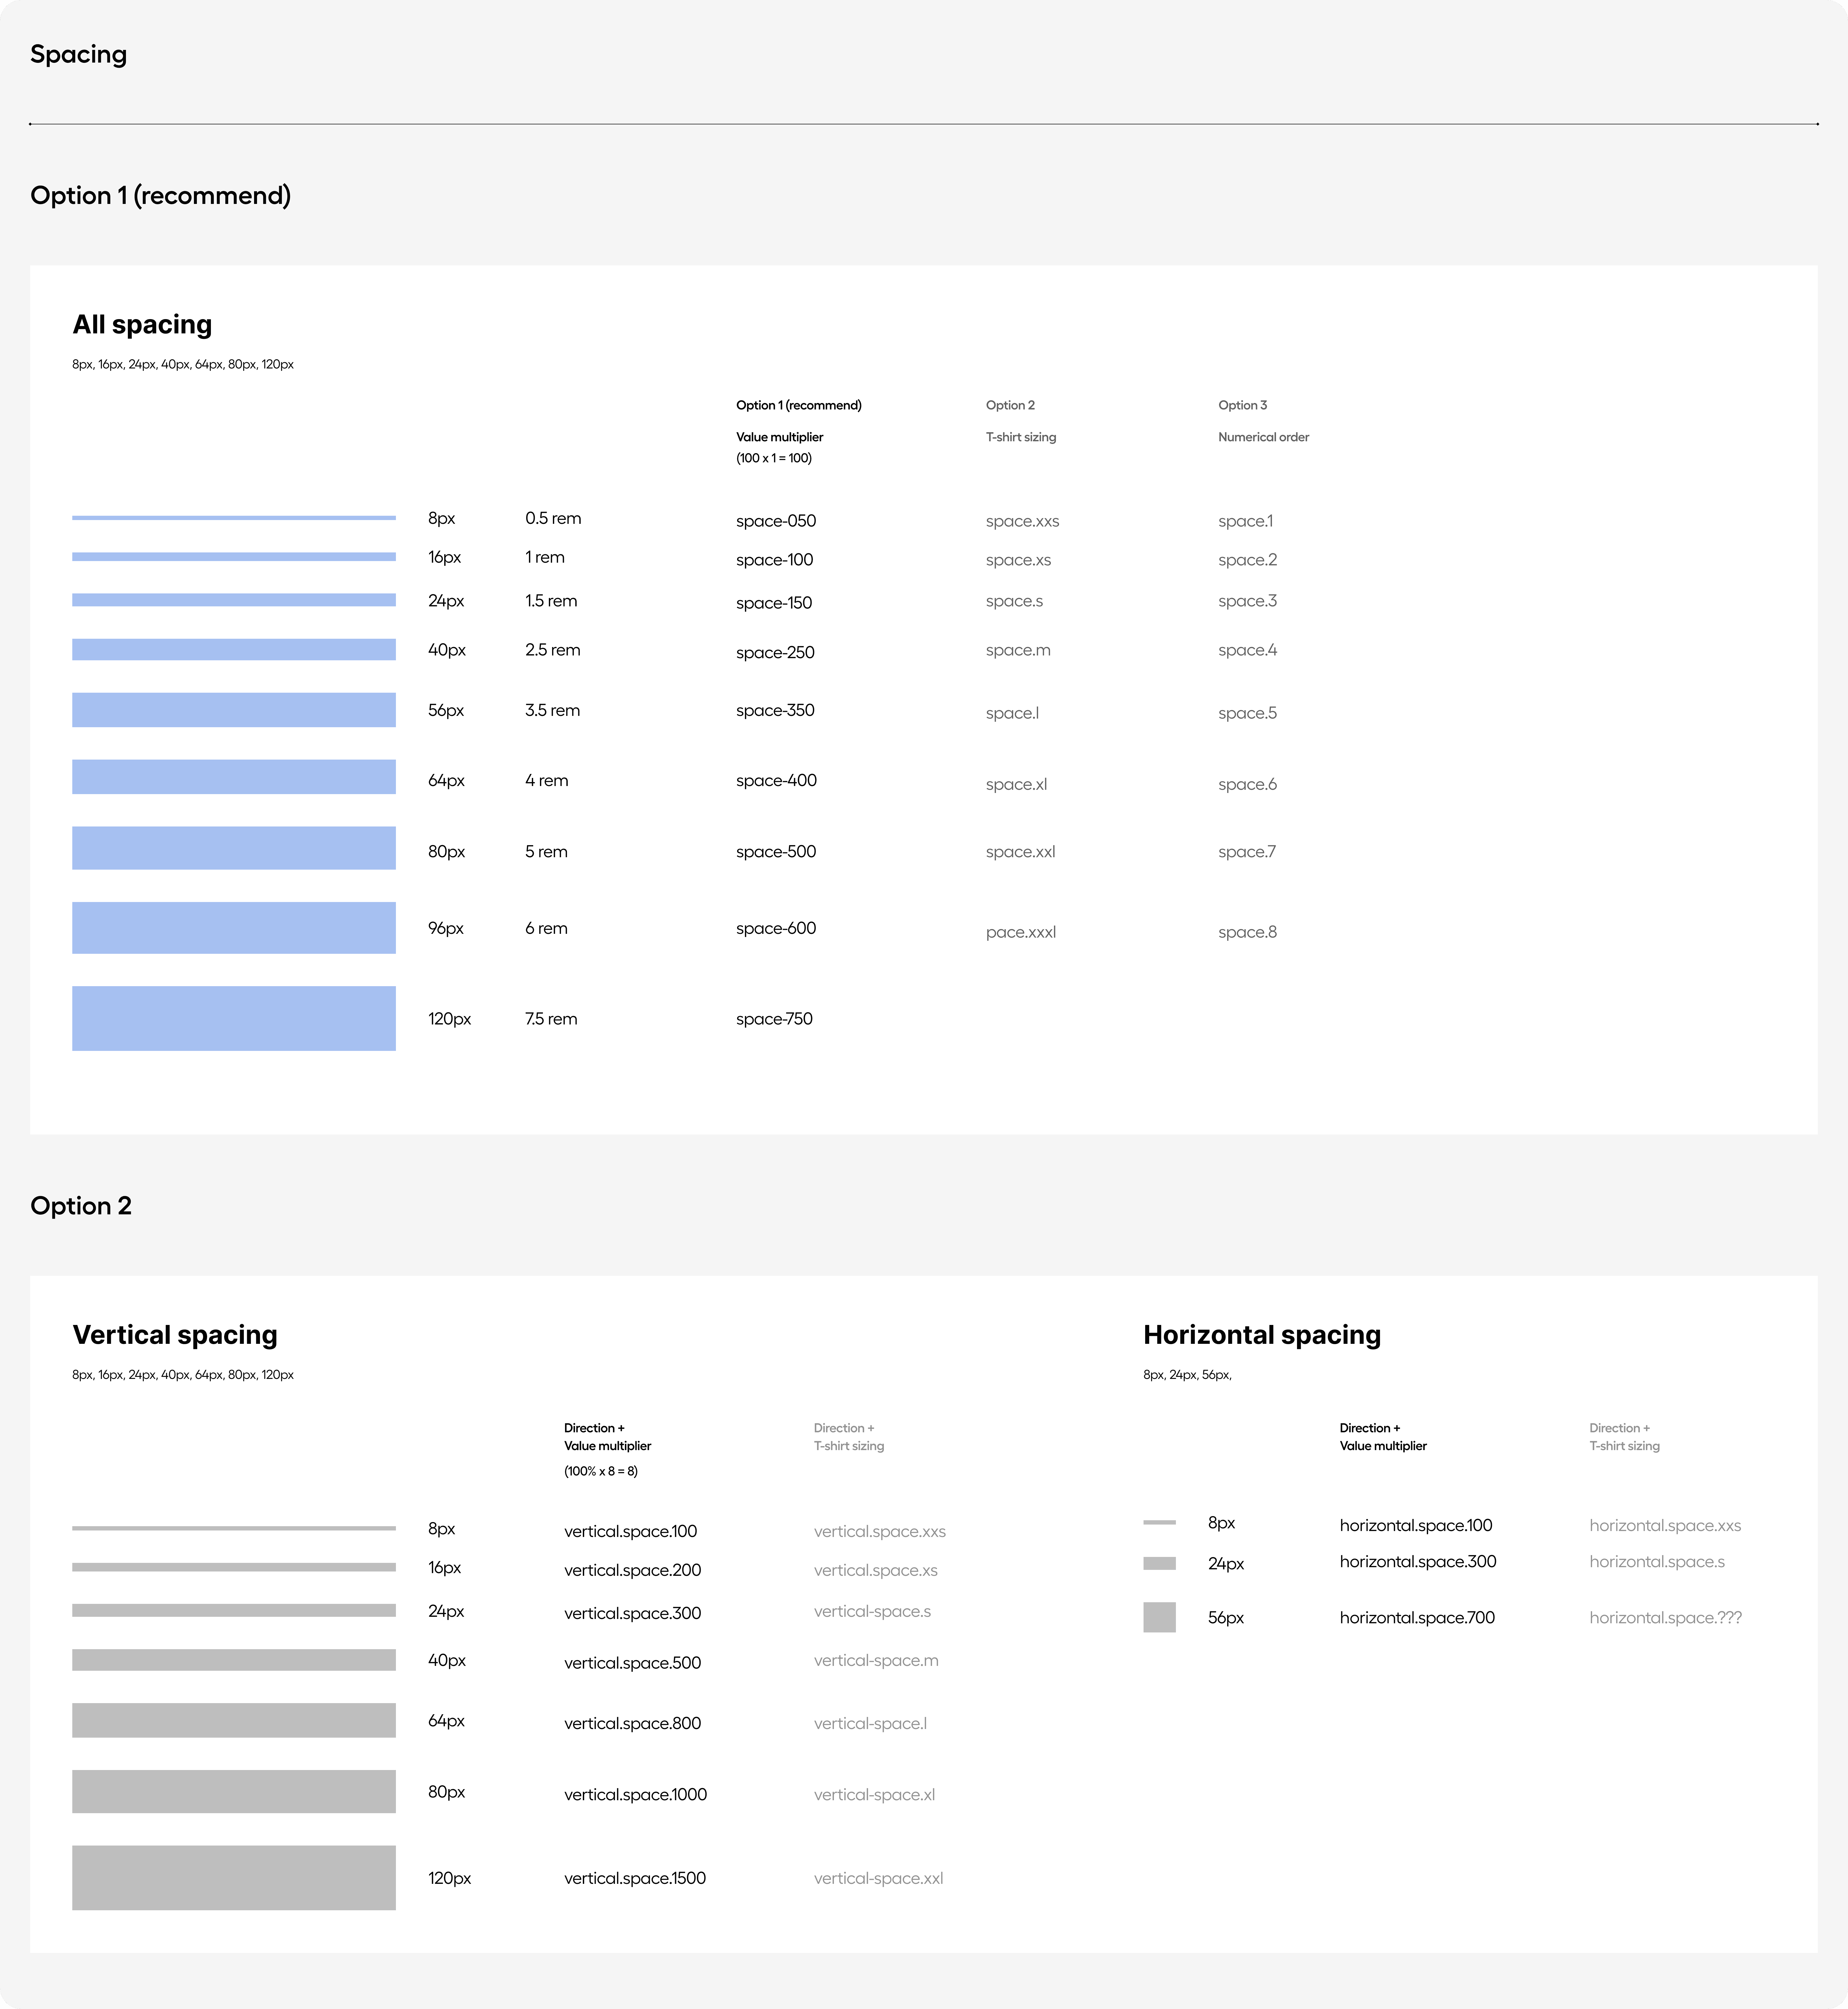1848x2009 pixels.
Task: Select the 'space-050' token label
Action: 776,521
